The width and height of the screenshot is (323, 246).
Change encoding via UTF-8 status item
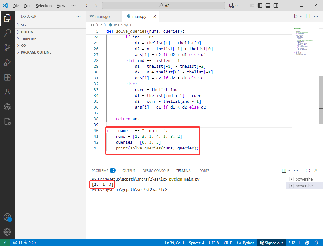(x=214, y=243)
